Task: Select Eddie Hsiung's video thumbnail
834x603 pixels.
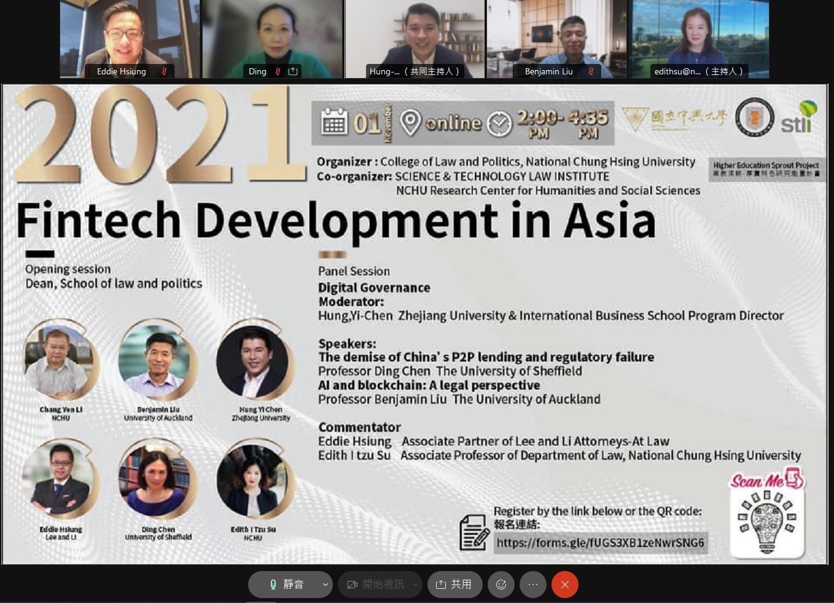Action: coord(130,39)
